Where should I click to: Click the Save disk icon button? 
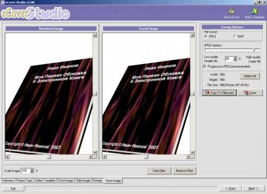coord(250,93)
